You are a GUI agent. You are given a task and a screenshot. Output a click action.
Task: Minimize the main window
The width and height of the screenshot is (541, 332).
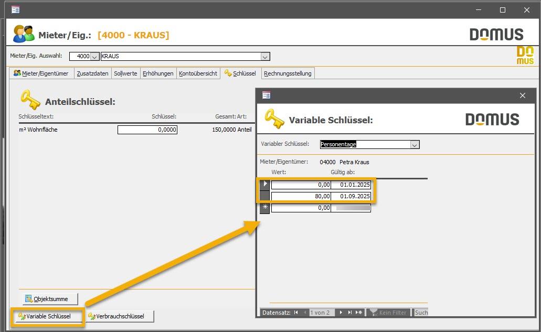(x=479, y=10)
